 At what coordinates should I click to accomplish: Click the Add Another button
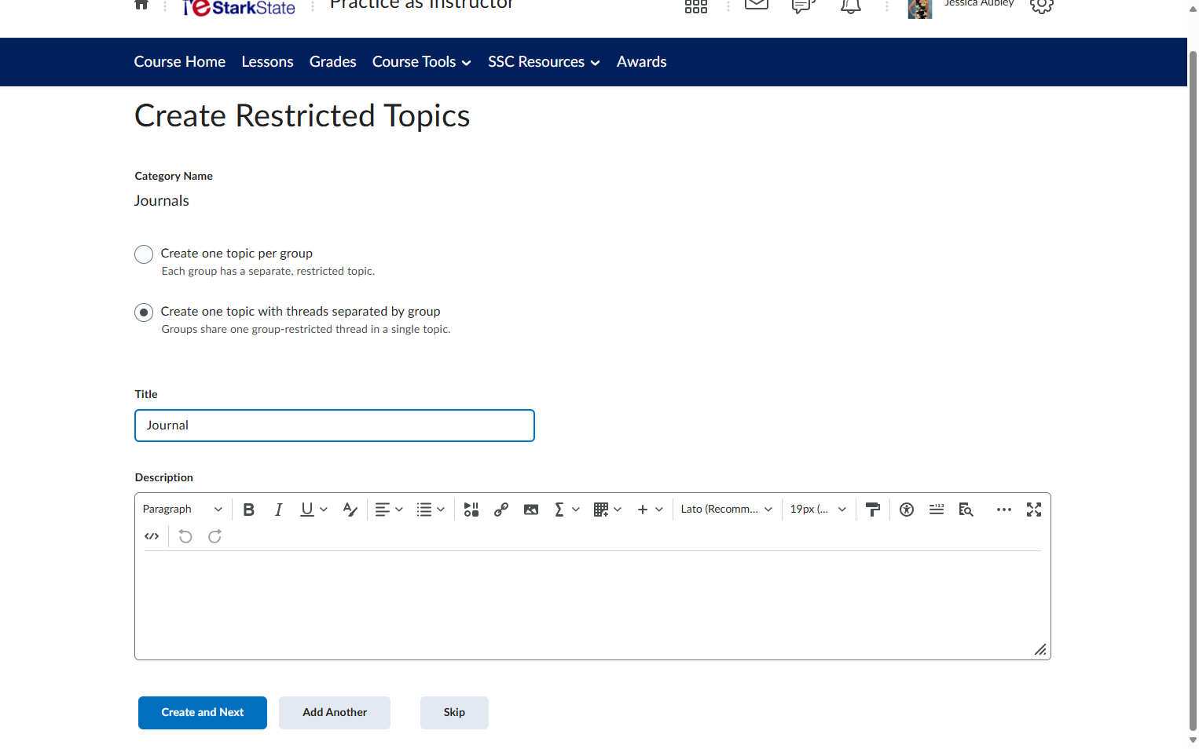click(335, 713)
